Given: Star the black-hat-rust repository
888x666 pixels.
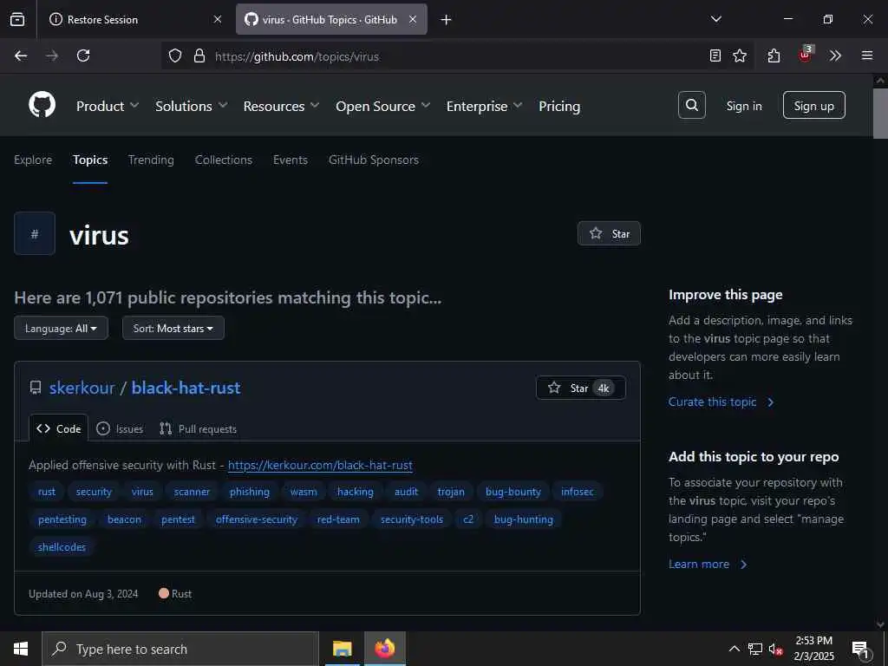Looking at the screenshot, I should pyautogui.click(x=580, y=388).
